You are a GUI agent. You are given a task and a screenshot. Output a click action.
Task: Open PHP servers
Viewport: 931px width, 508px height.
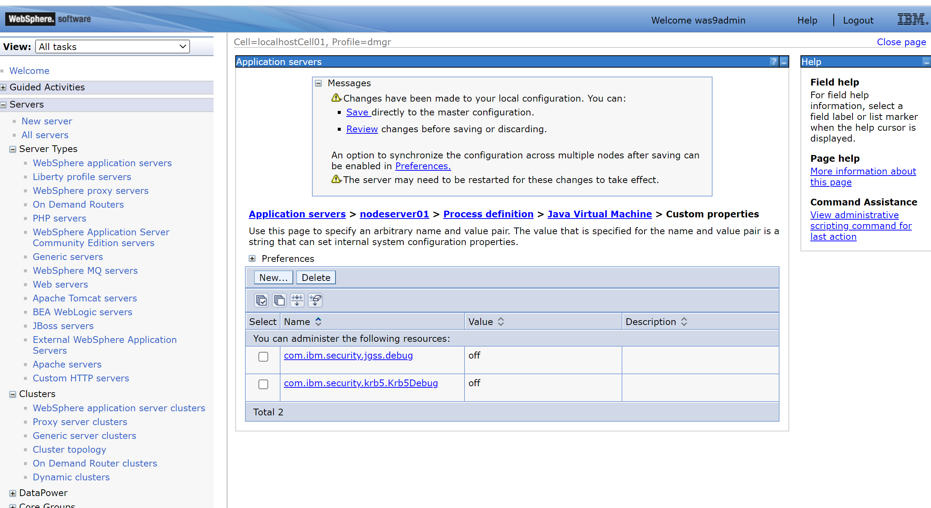point(59,218)
